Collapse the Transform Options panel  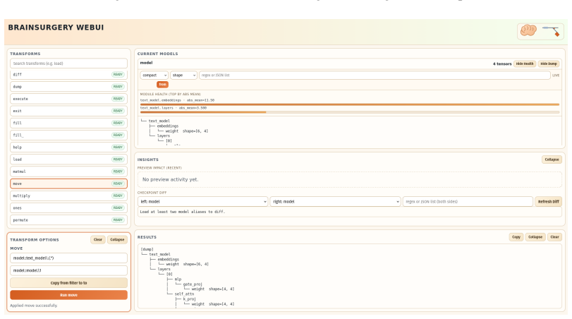[117, 239]
